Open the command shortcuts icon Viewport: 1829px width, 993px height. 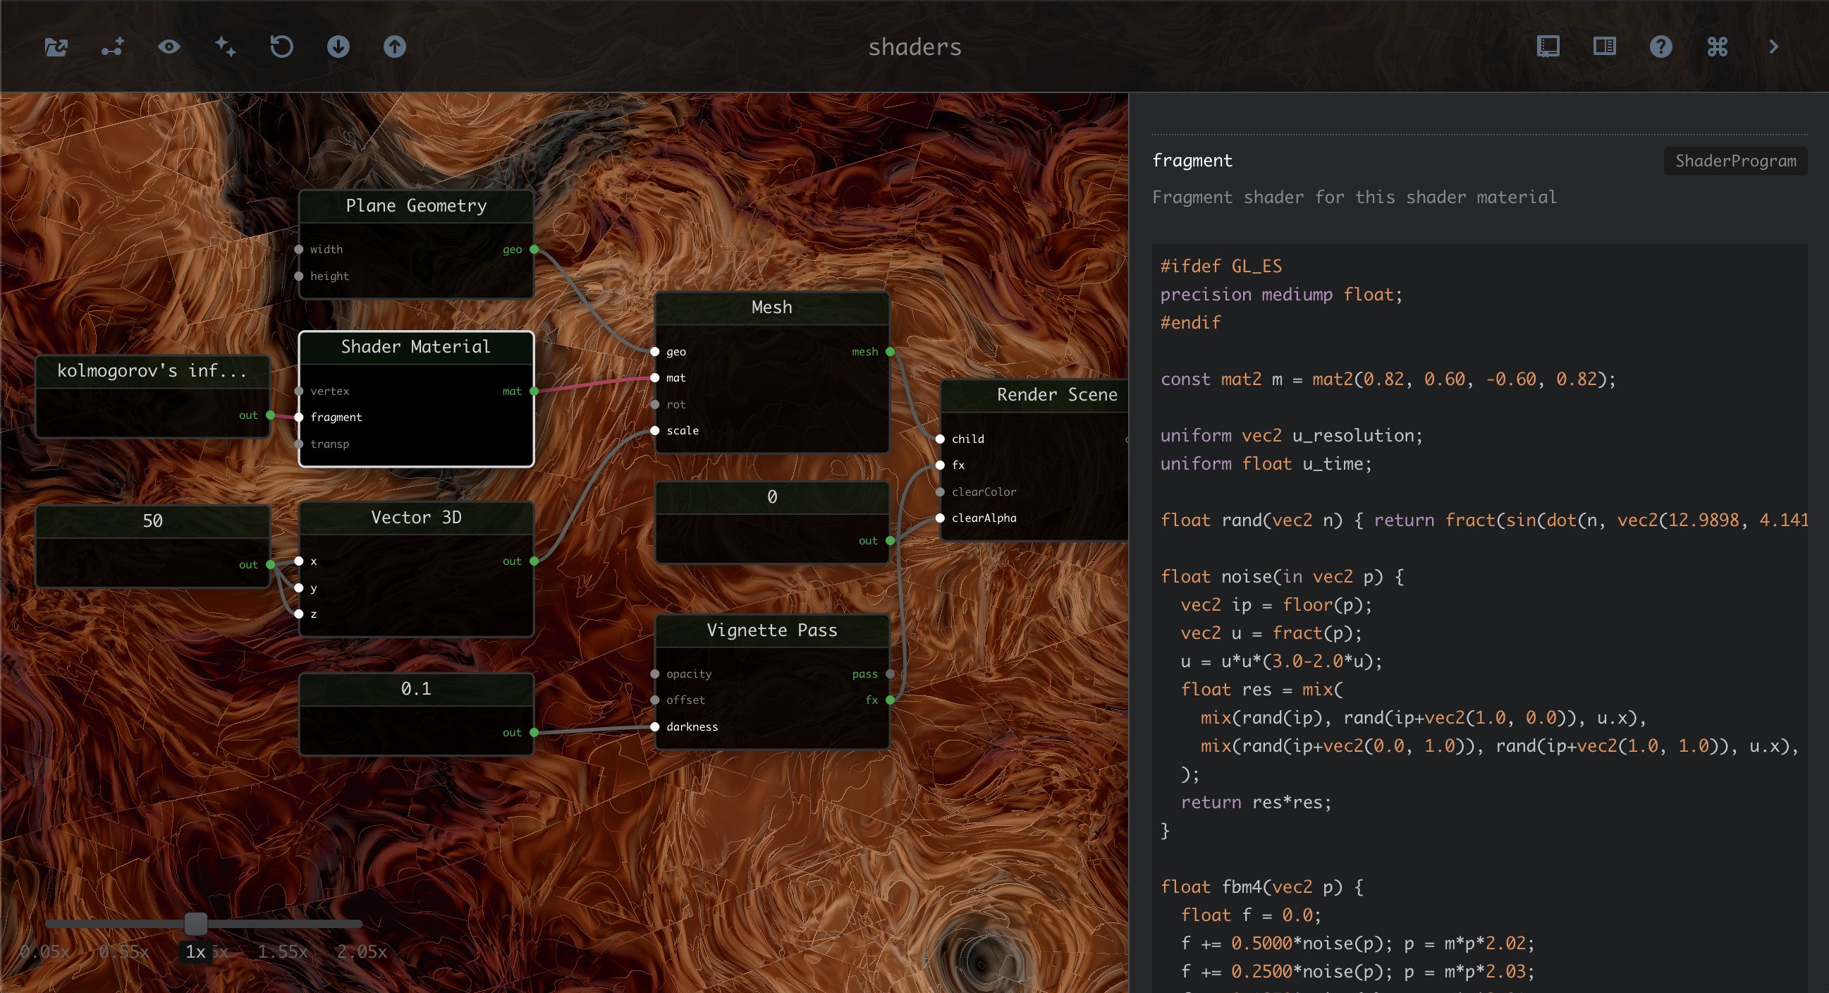click(x=1717, y=47)
